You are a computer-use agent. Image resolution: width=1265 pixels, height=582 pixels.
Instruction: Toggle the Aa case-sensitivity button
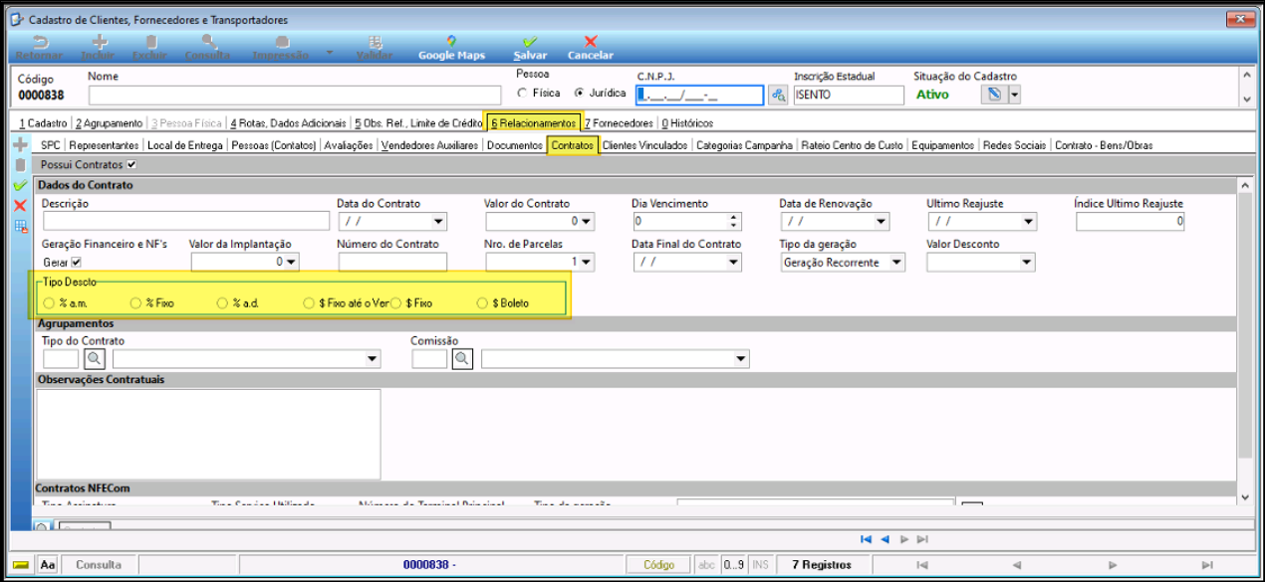point(48,564)
